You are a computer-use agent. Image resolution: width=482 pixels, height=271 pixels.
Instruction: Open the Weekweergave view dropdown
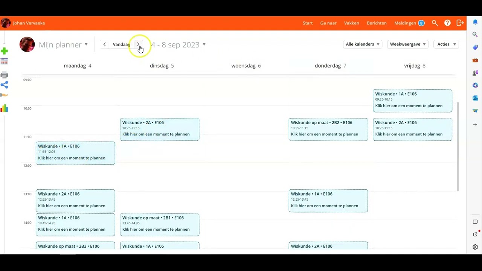pos(408,44)
